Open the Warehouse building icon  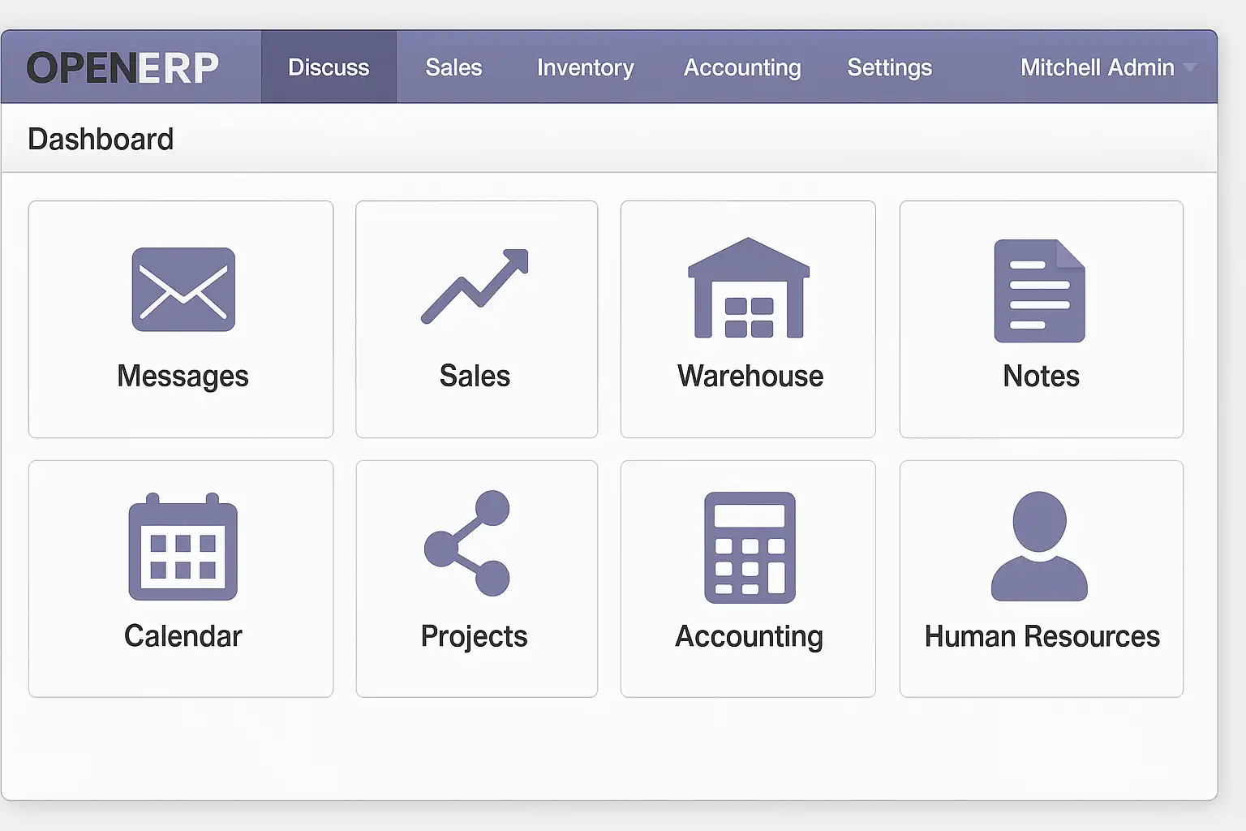point(749,288)
